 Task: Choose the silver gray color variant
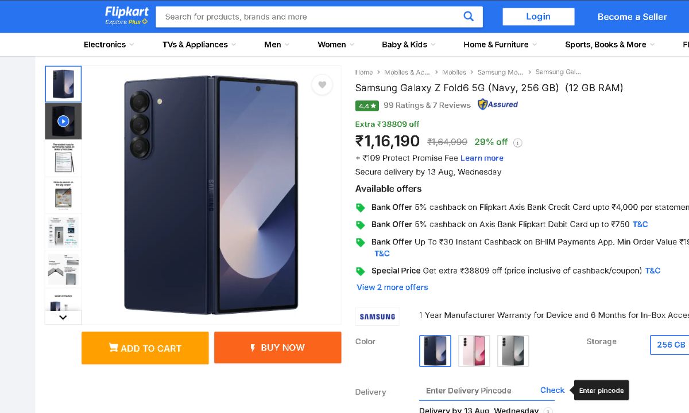(513, 350)
